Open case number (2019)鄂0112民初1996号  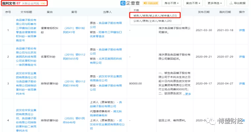click(74, 83)
